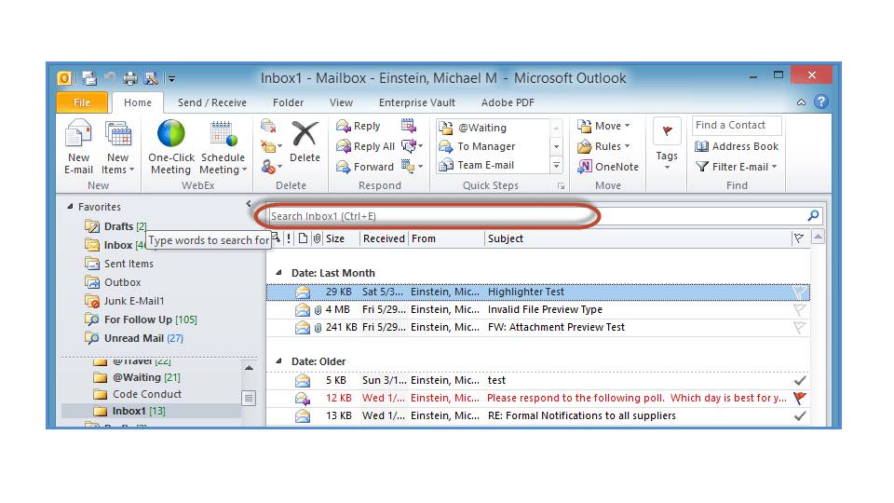894x503 pixels.
Task: Toggle the red flag on the poll message
Action: [800, 398]
